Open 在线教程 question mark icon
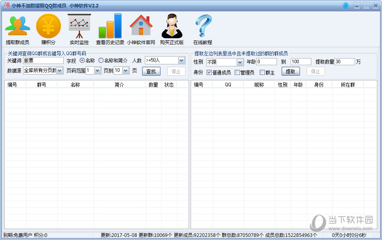Screen dimensions: 382x240 (x=203, y=29)
